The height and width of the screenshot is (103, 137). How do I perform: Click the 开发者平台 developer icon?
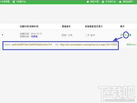pyautogui.click(x=103, y=2)
